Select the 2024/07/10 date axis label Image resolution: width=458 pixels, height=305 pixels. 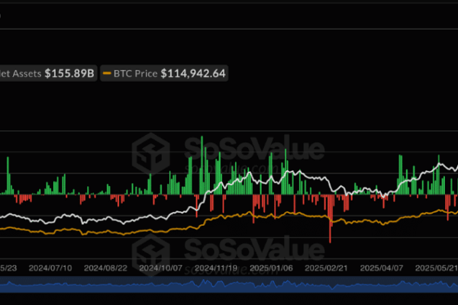click(56, 268)
